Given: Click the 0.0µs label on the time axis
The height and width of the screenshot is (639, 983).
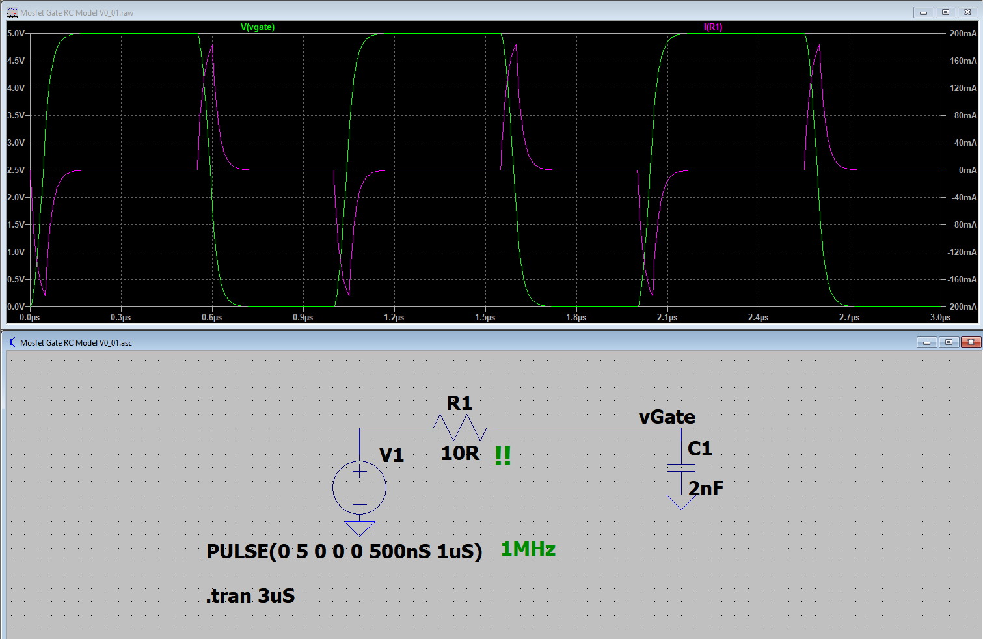Looking at the screenshot, I should click(30, 318).
